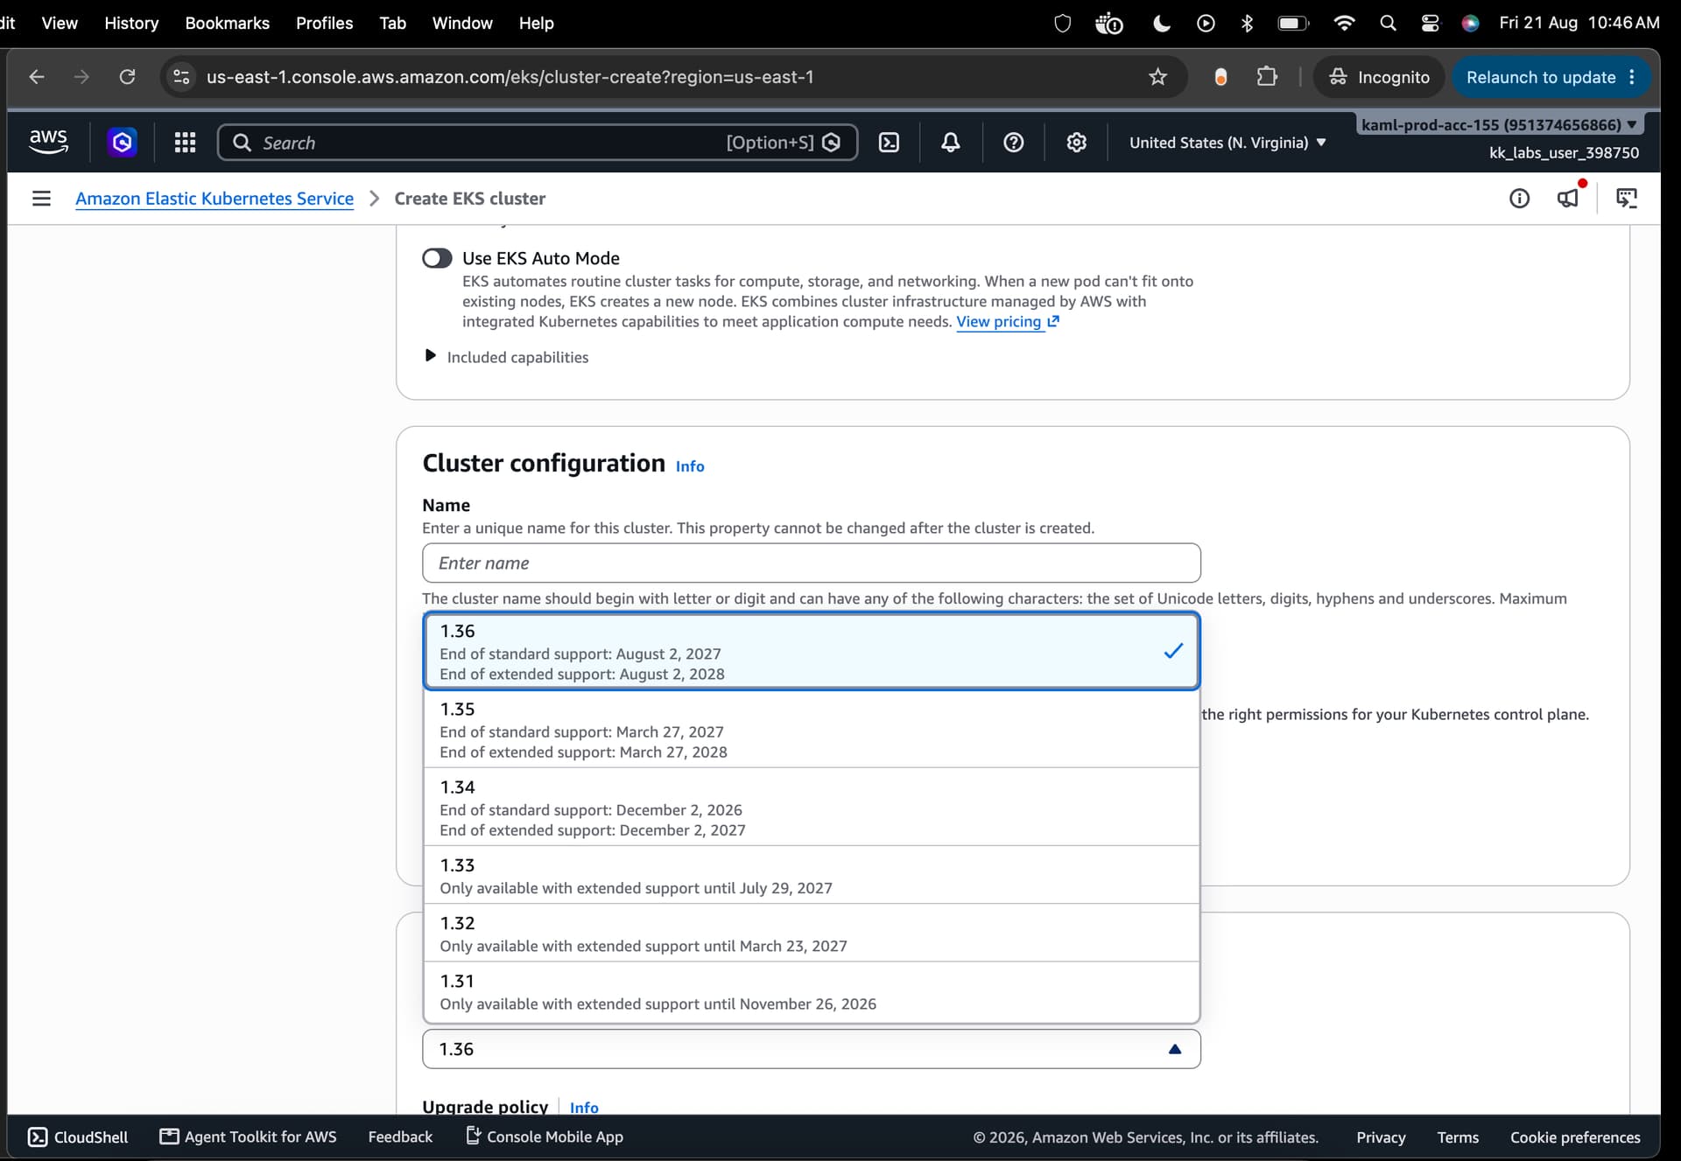Open the Window menu
This screenshot has width=1681, height=1161.
point(462,23)
